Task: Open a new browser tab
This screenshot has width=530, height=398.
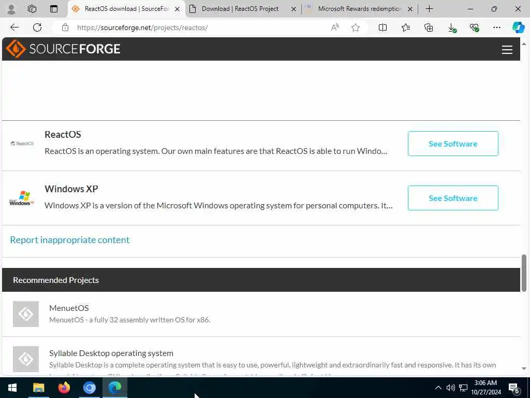Action: click(429, 9)
